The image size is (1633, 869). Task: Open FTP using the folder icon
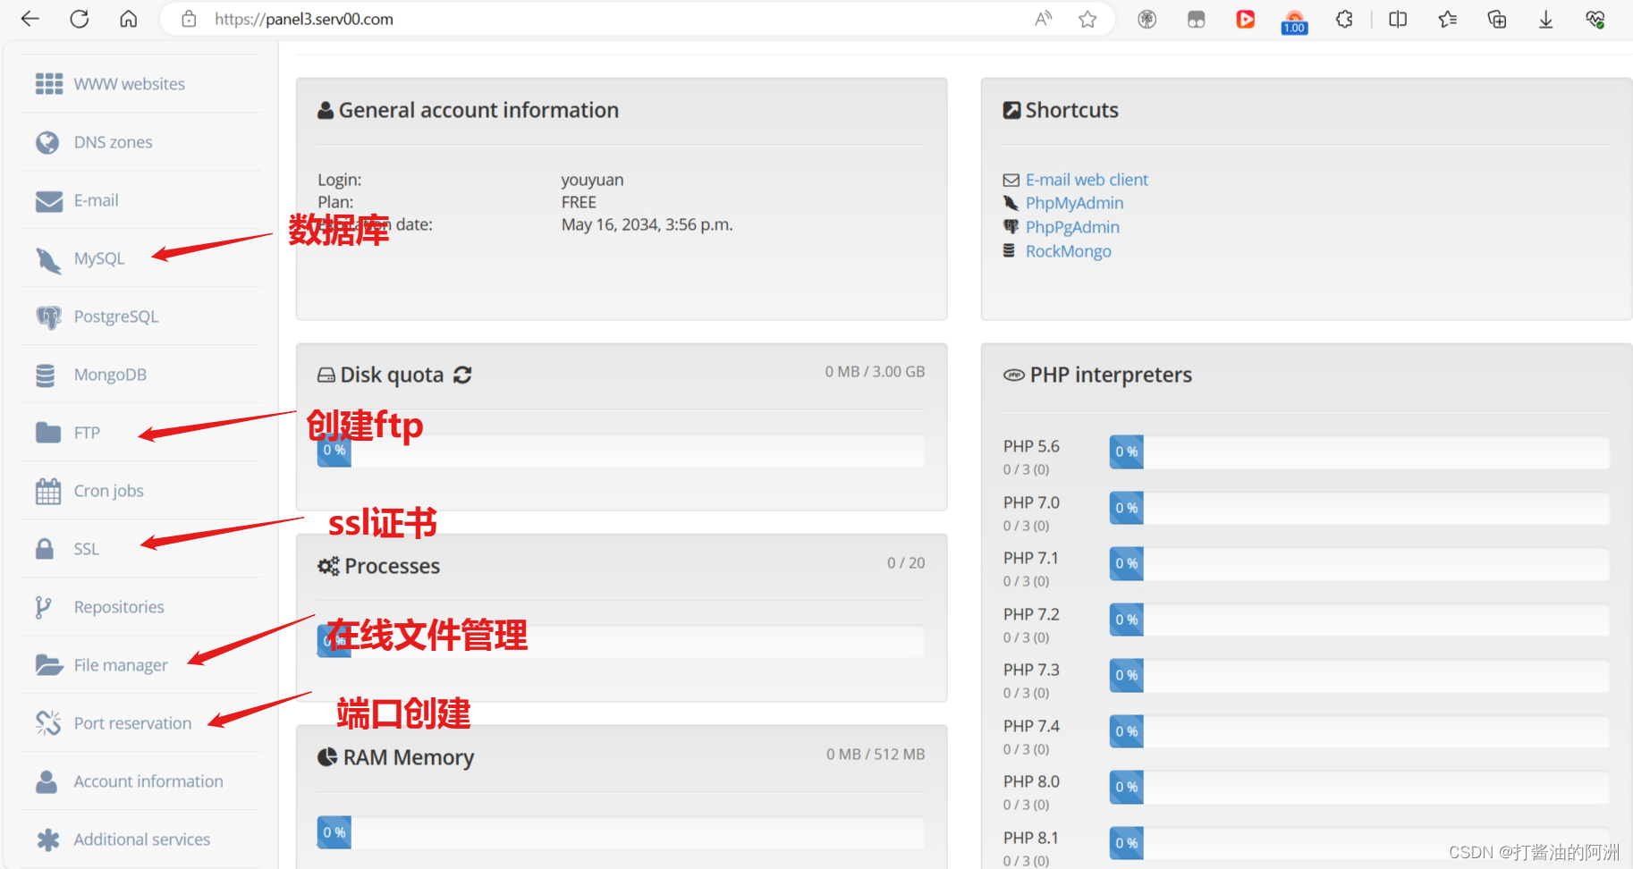[47, 432]
